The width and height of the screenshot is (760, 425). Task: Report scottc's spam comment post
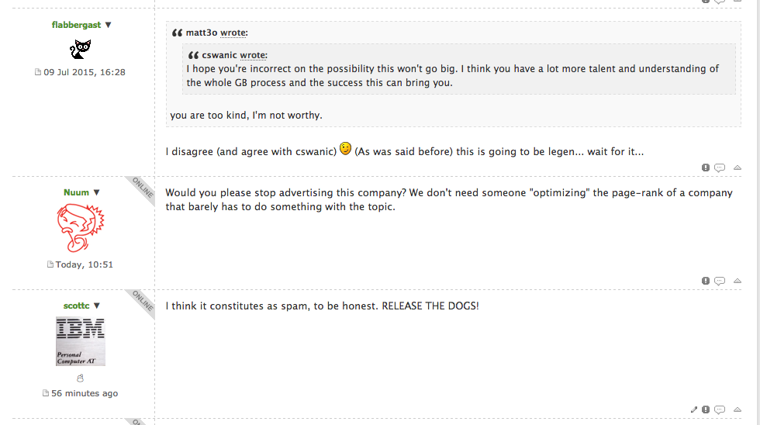(x=706, y=409)
